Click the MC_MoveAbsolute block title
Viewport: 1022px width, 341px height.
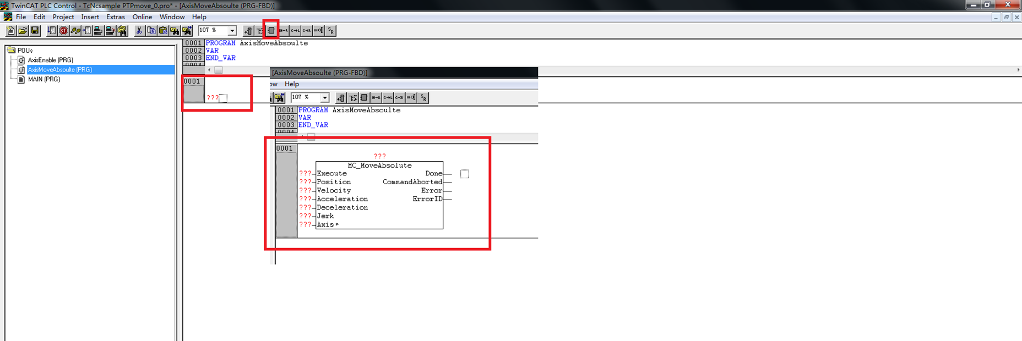point(380,165)
